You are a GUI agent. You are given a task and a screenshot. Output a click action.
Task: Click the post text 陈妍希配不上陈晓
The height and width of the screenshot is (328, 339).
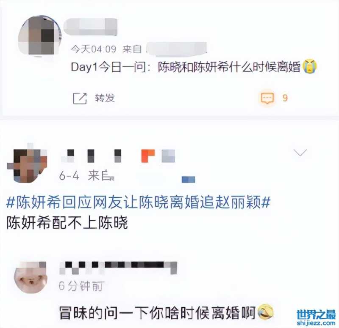[67, 223]
